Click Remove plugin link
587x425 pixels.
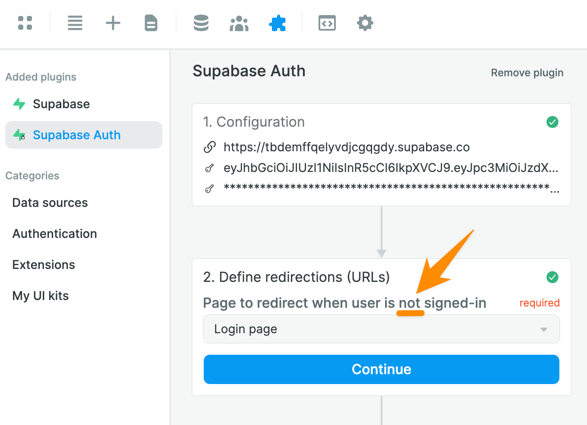pos(527,73)
